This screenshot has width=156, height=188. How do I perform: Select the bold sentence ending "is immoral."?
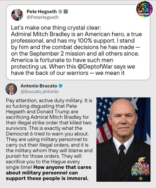pos(49,173)
